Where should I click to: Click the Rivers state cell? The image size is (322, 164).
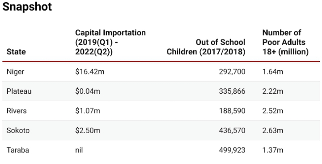tap(17, 111)
